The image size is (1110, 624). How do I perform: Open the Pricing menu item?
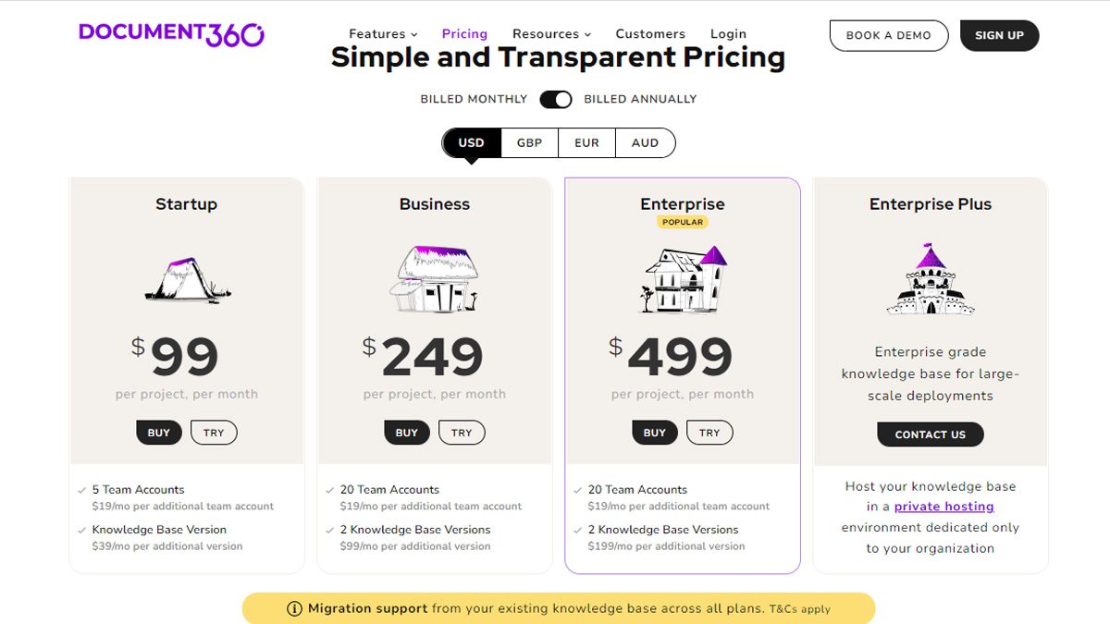(464, 33)
